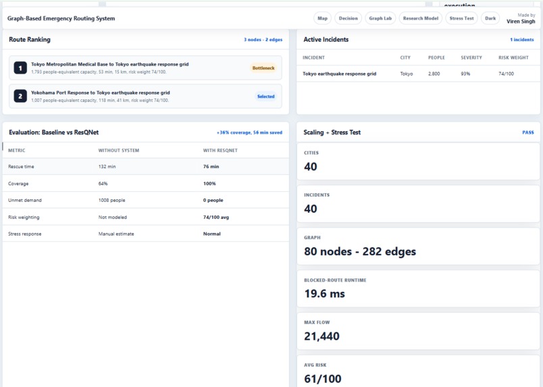Open the Graph Lab section
This screenshot has height=387, width=543.
click(380, 18)
